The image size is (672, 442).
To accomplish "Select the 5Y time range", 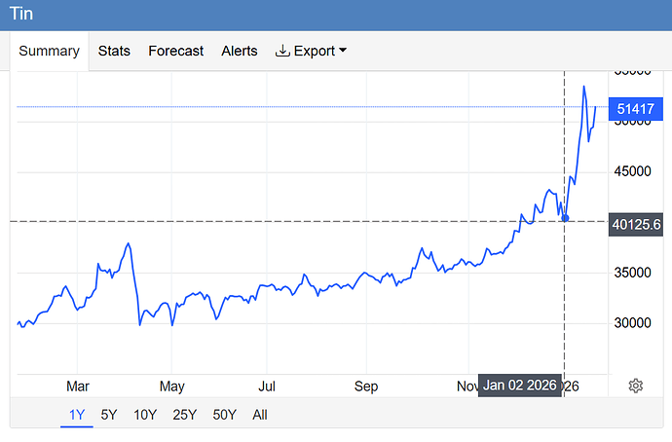I will [109, 415].
